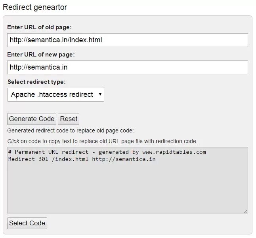Screen dimensions: 256x238
Task: Click the "Redirect 301" line in code box
Action: pyautogui.click(x=81, y=159)
